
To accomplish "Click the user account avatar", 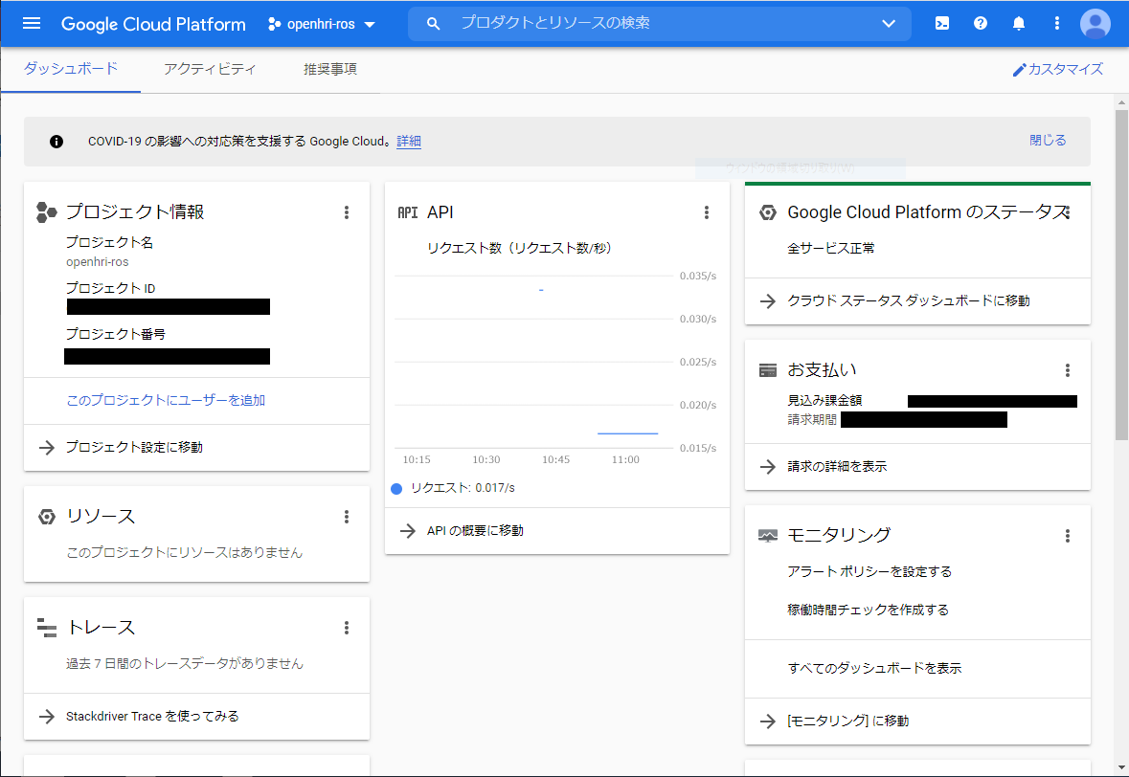I will click(x=1095, y=24).
